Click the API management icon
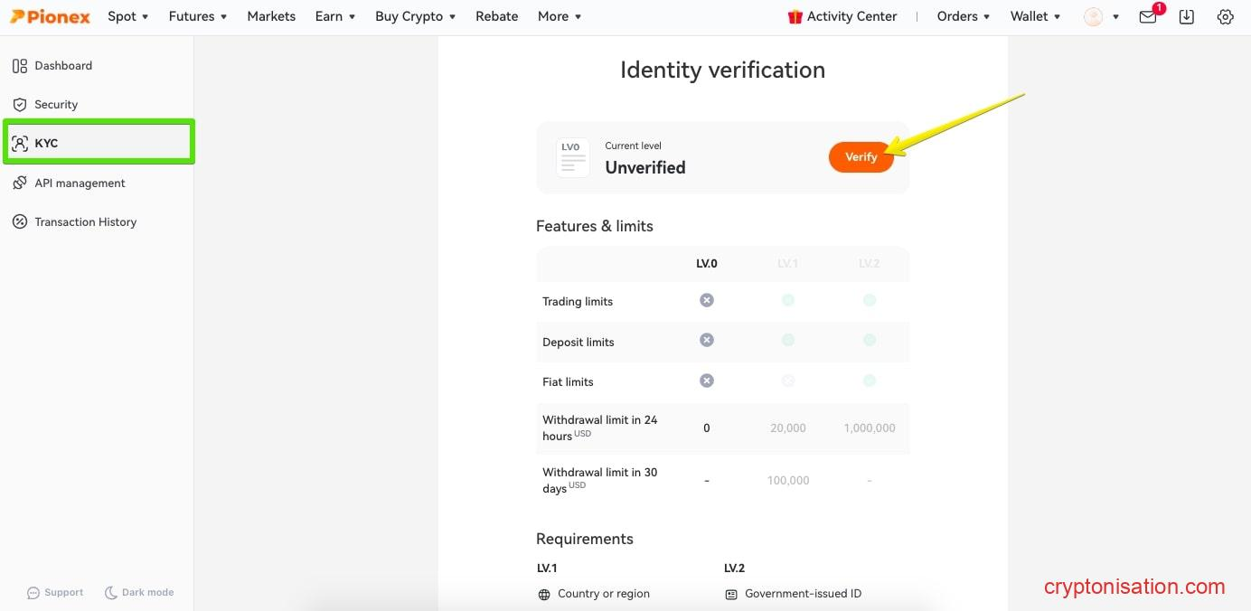Viewport: 1251px width, 611px height. pos(20,183)
